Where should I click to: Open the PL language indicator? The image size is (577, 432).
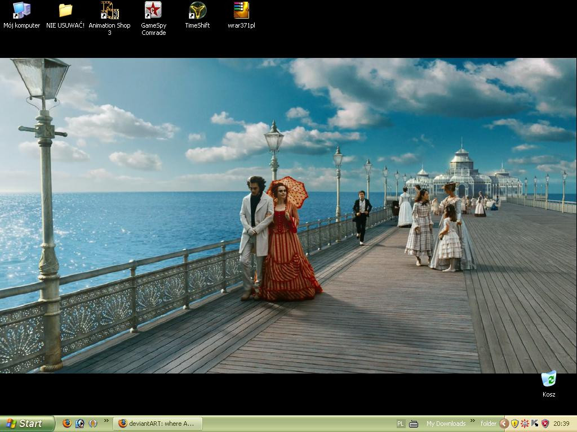pos(401,424)
